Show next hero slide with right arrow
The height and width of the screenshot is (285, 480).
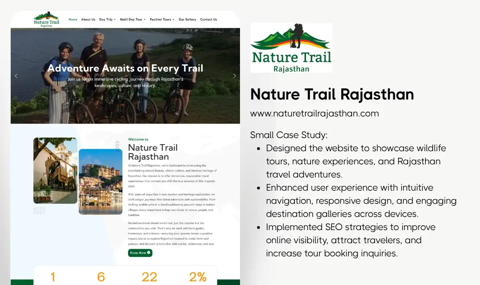(234, 76)
